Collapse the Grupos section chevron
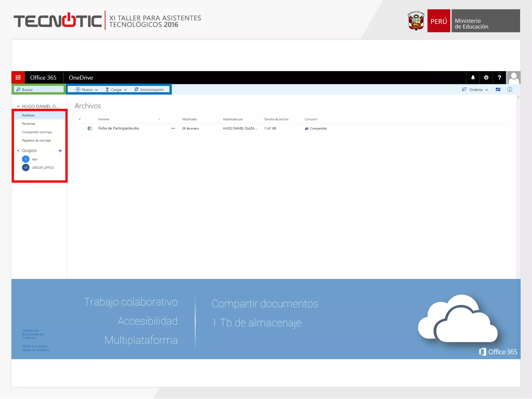The width and height of the screenshot is (532, 399). click(18, 150)
